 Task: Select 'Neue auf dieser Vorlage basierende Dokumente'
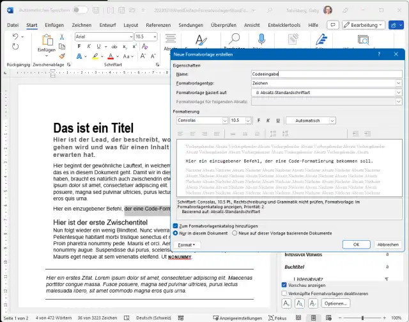[235, 233]
